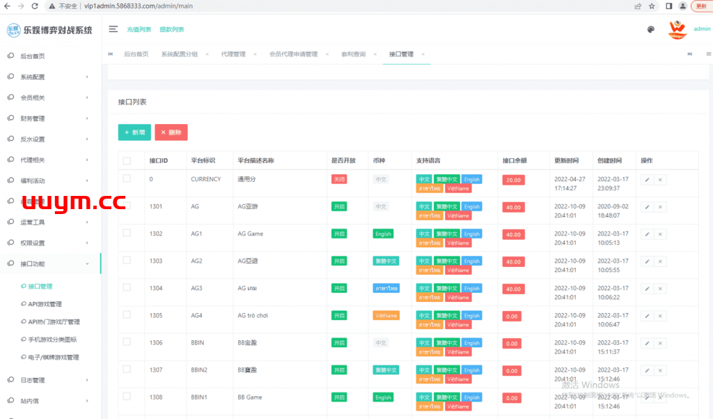Bookmark this page with the star icon
The image size is (713, 419).
click(x=652, y=6)
